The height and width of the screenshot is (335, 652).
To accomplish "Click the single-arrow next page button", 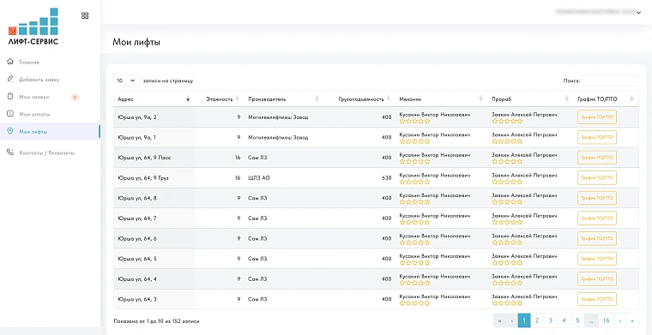I will pyautogui.click(x=620, y=320).
